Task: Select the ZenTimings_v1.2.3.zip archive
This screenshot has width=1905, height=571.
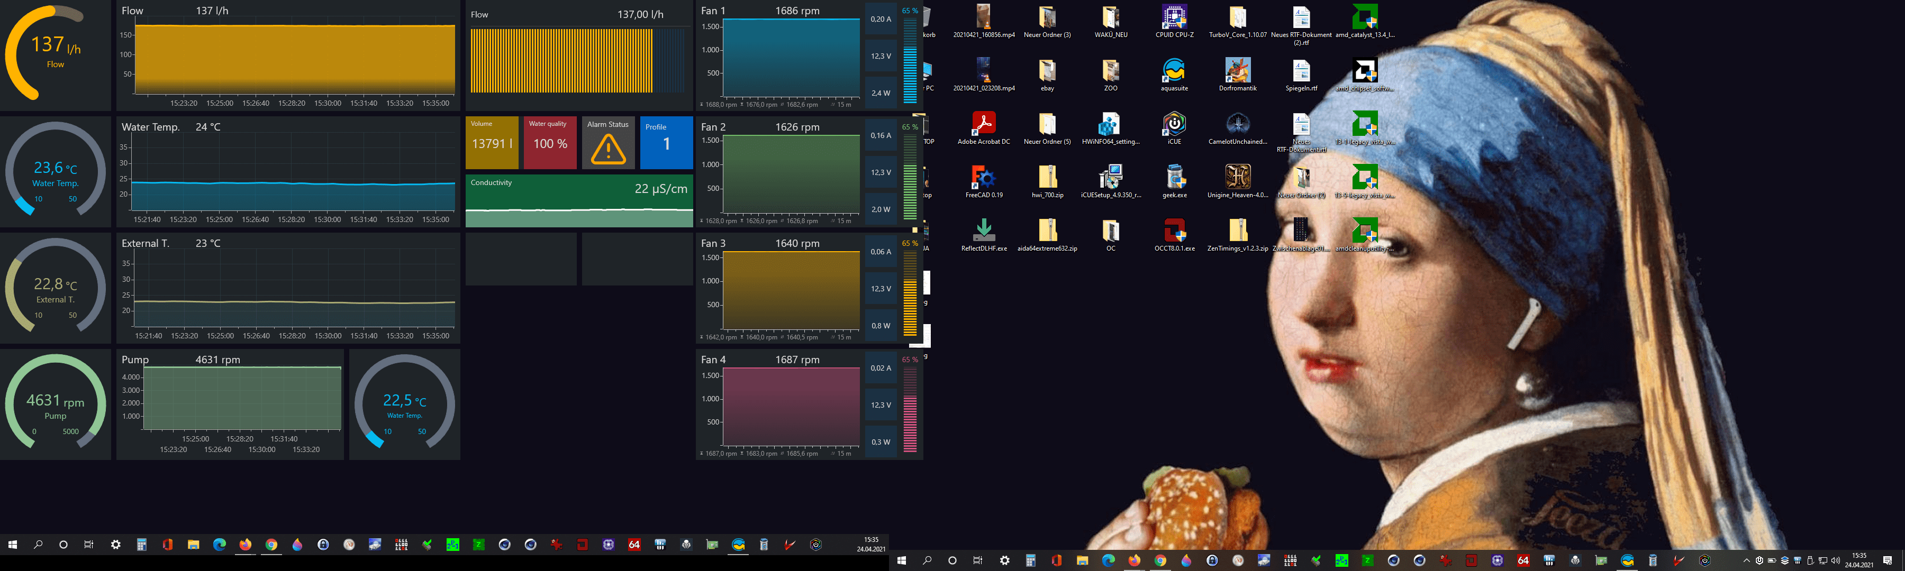Action: pyautogui.click(x=1238, y=235)
